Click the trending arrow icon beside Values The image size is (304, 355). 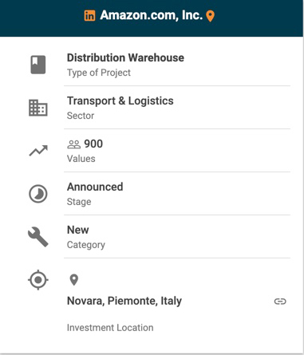point(38,151)
